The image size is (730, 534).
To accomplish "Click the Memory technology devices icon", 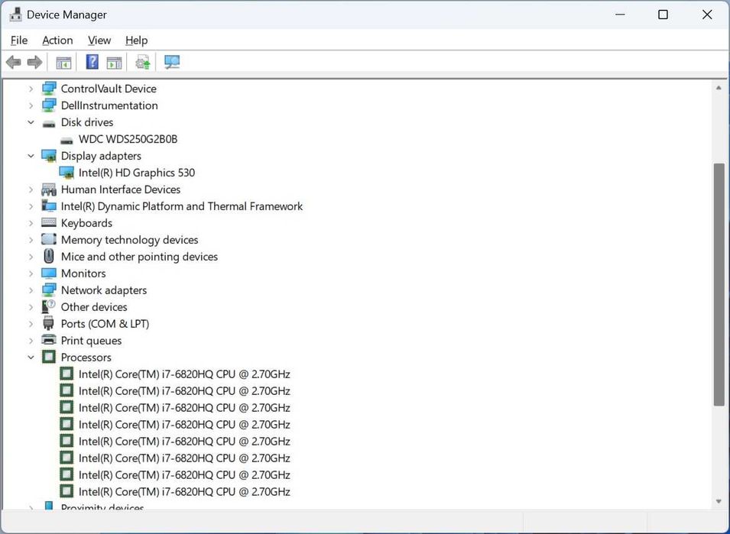I will (49, 240).
